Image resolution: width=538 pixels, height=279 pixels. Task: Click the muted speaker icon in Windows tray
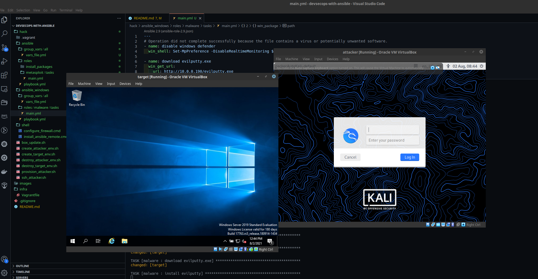click(x=244, y=241)
